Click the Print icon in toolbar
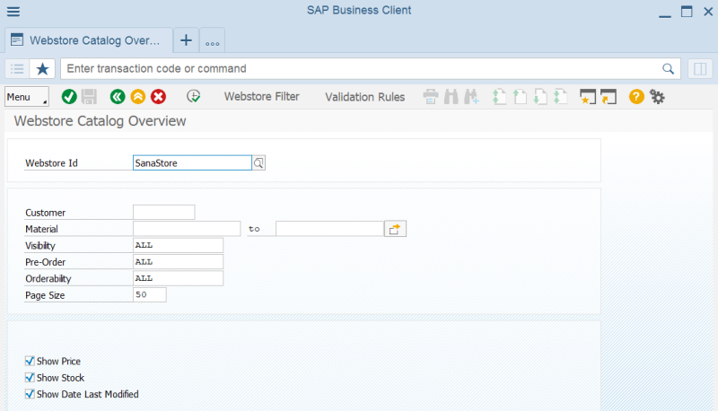This screenshot has width=718, height=411. tap(431, 97)
